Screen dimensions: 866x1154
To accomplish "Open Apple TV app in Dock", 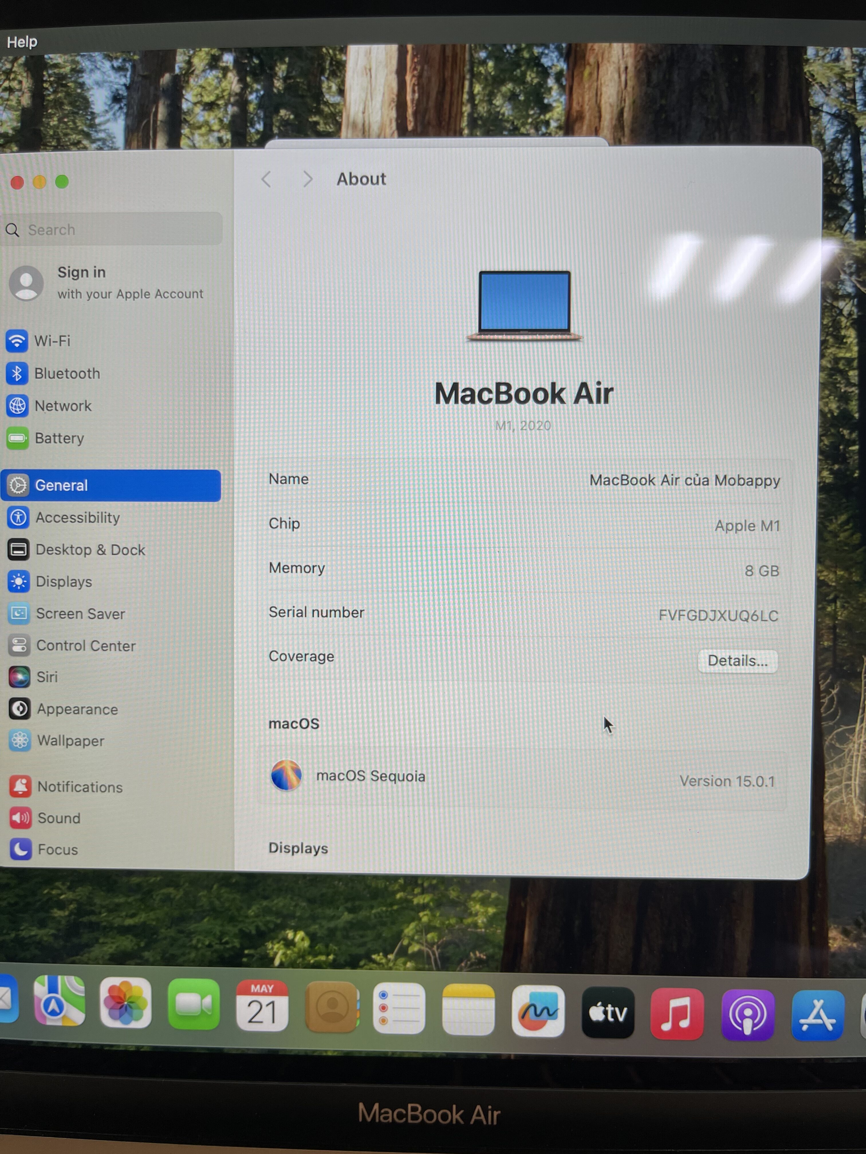I will [x=608, y=1012].
